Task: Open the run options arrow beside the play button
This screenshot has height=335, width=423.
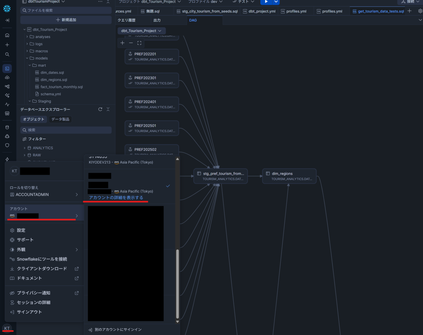Action: (276, 2)
